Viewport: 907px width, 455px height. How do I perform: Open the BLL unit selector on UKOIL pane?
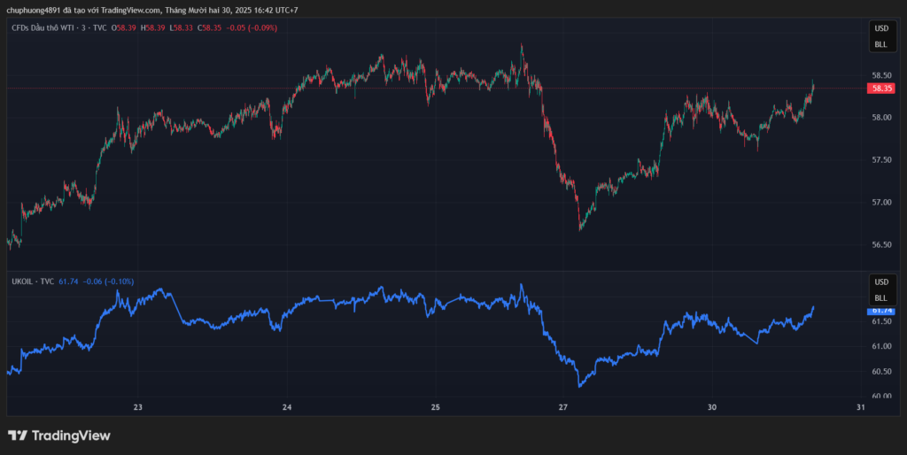click(881, 298)
